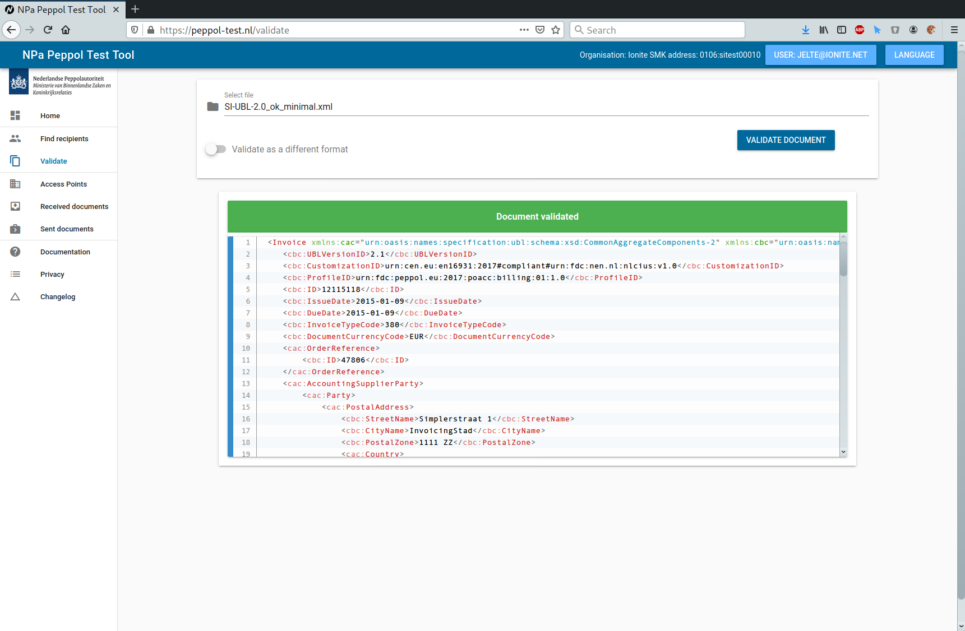Click the USER: JELTE@IONITE.NET button

point(820,55)
